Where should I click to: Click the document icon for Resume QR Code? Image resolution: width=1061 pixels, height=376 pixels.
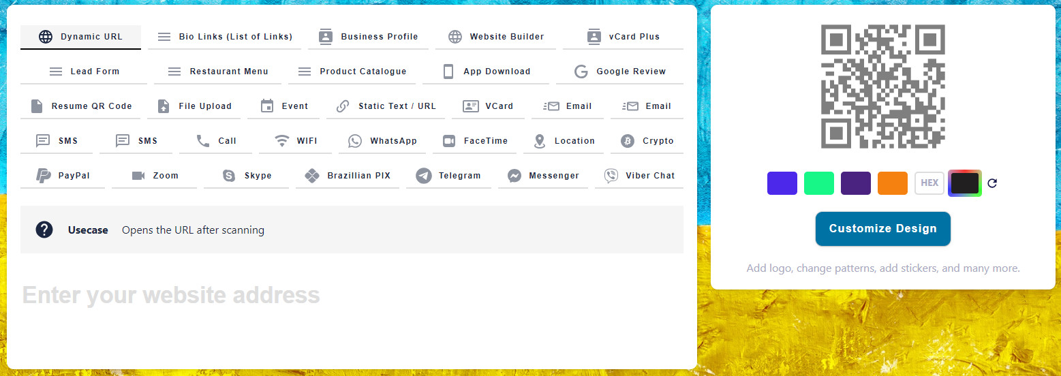(37, 106)
